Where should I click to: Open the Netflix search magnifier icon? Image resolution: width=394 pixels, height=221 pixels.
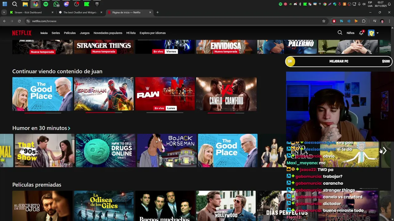pos(340,33)
